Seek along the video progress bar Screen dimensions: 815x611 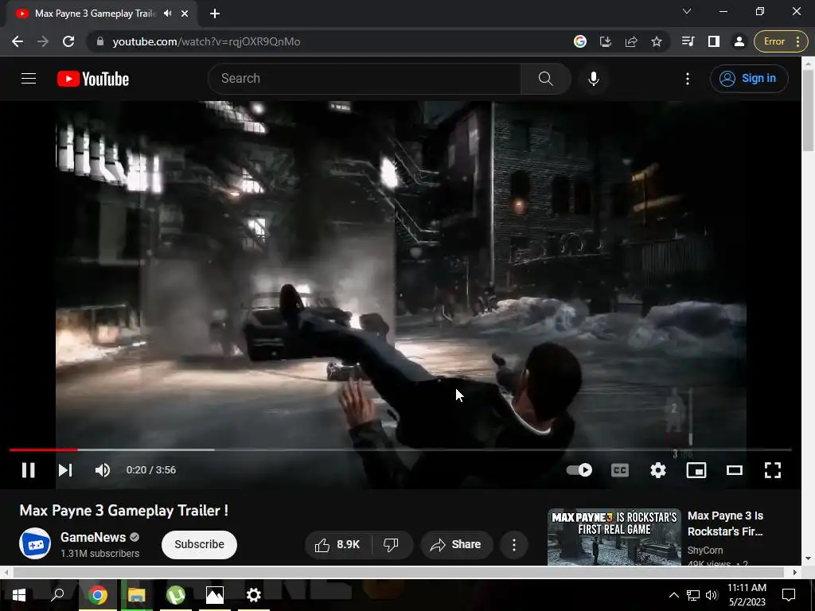click(400, 450)
